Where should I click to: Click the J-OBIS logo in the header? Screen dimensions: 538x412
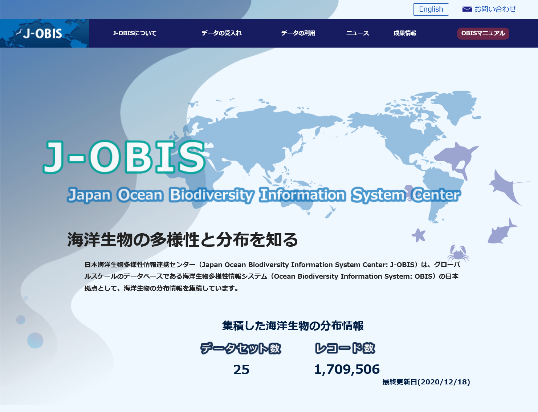pos(44,33)
